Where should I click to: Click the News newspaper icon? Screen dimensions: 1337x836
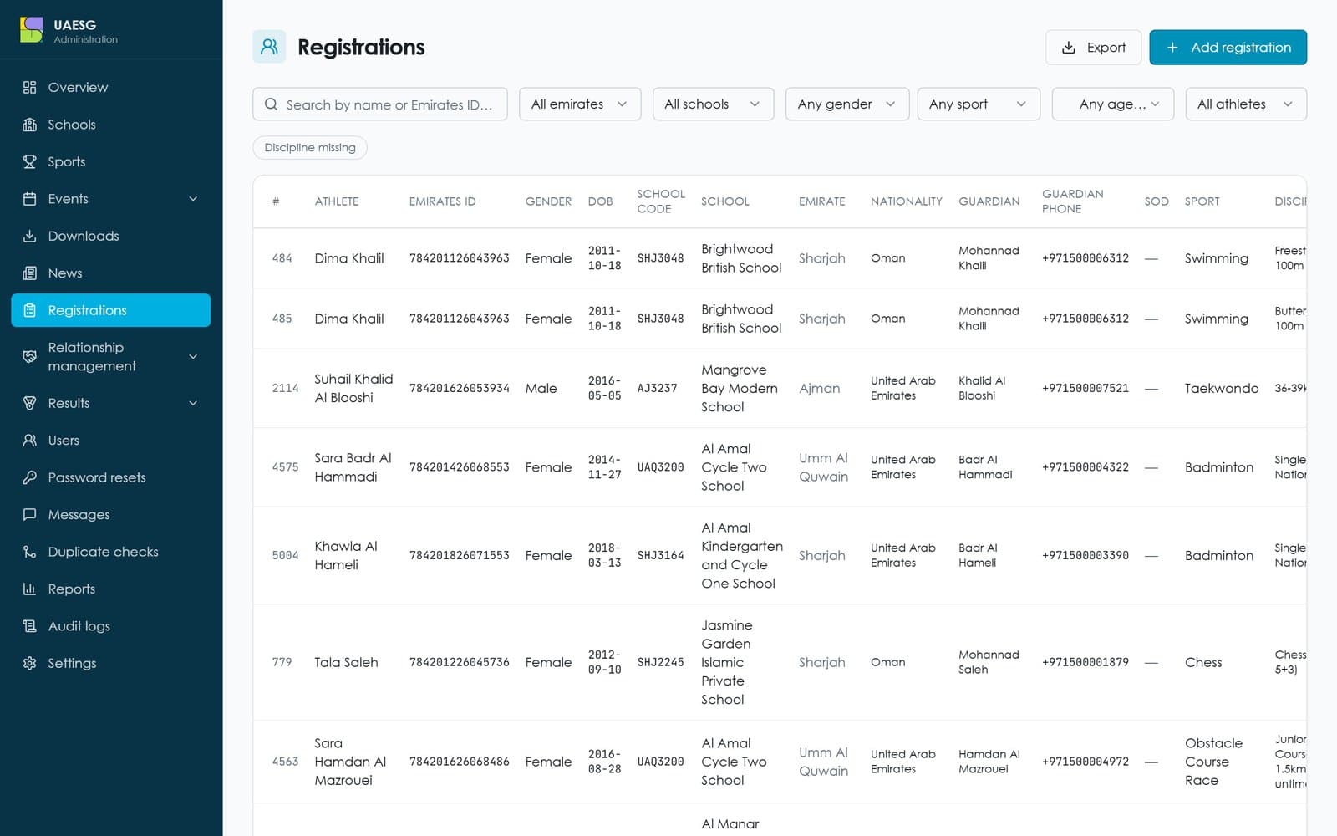pyautogui.click(x=29, y=273)
